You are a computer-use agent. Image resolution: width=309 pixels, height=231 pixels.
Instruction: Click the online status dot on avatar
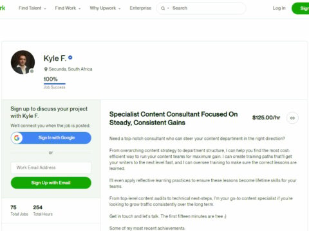click(x=32, y=71)
